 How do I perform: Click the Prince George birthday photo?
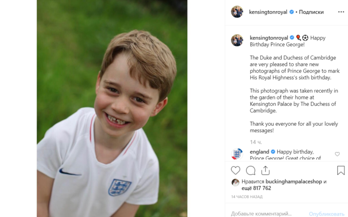112,108
